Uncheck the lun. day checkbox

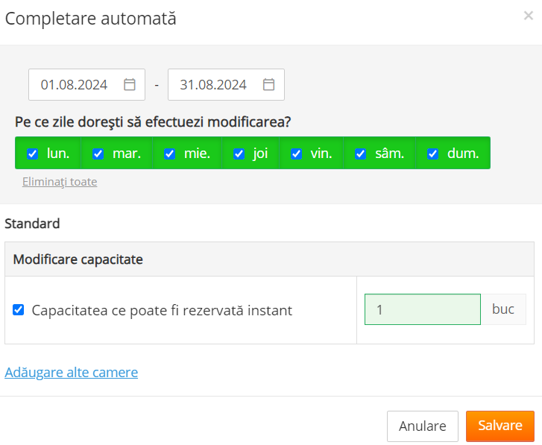point(33,154)
